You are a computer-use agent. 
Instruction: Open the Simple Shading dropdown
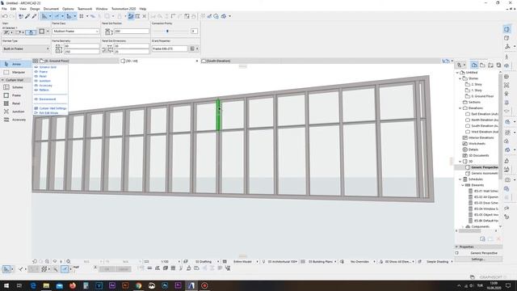(439, 261)
